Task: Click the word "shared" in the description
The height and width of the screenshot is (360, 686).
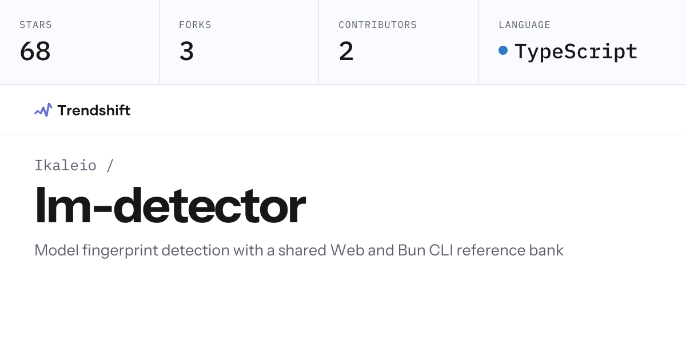Action: (x=301, y=250)
